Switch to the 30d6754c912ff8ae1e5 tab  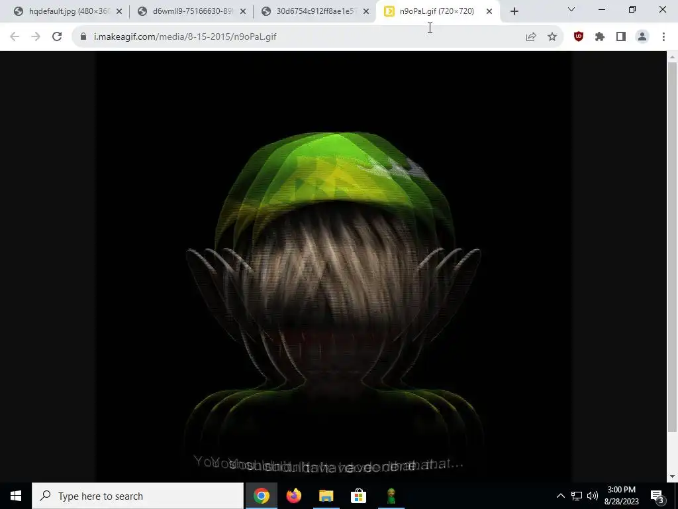click(315, 11)
